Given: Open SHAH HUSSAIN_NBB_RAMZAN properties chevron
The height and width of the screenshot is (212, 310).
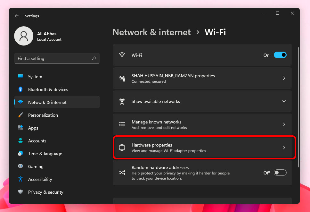Looking at the screenshot, I should click(x=284, y=78).
